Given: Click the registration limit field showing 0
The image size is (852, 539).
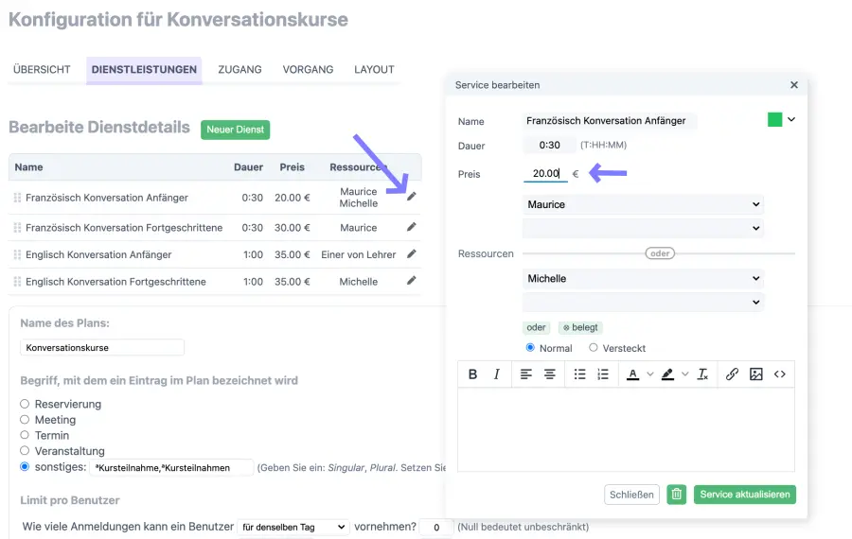Looking at the screenshot, I should [x=436, y=527].
